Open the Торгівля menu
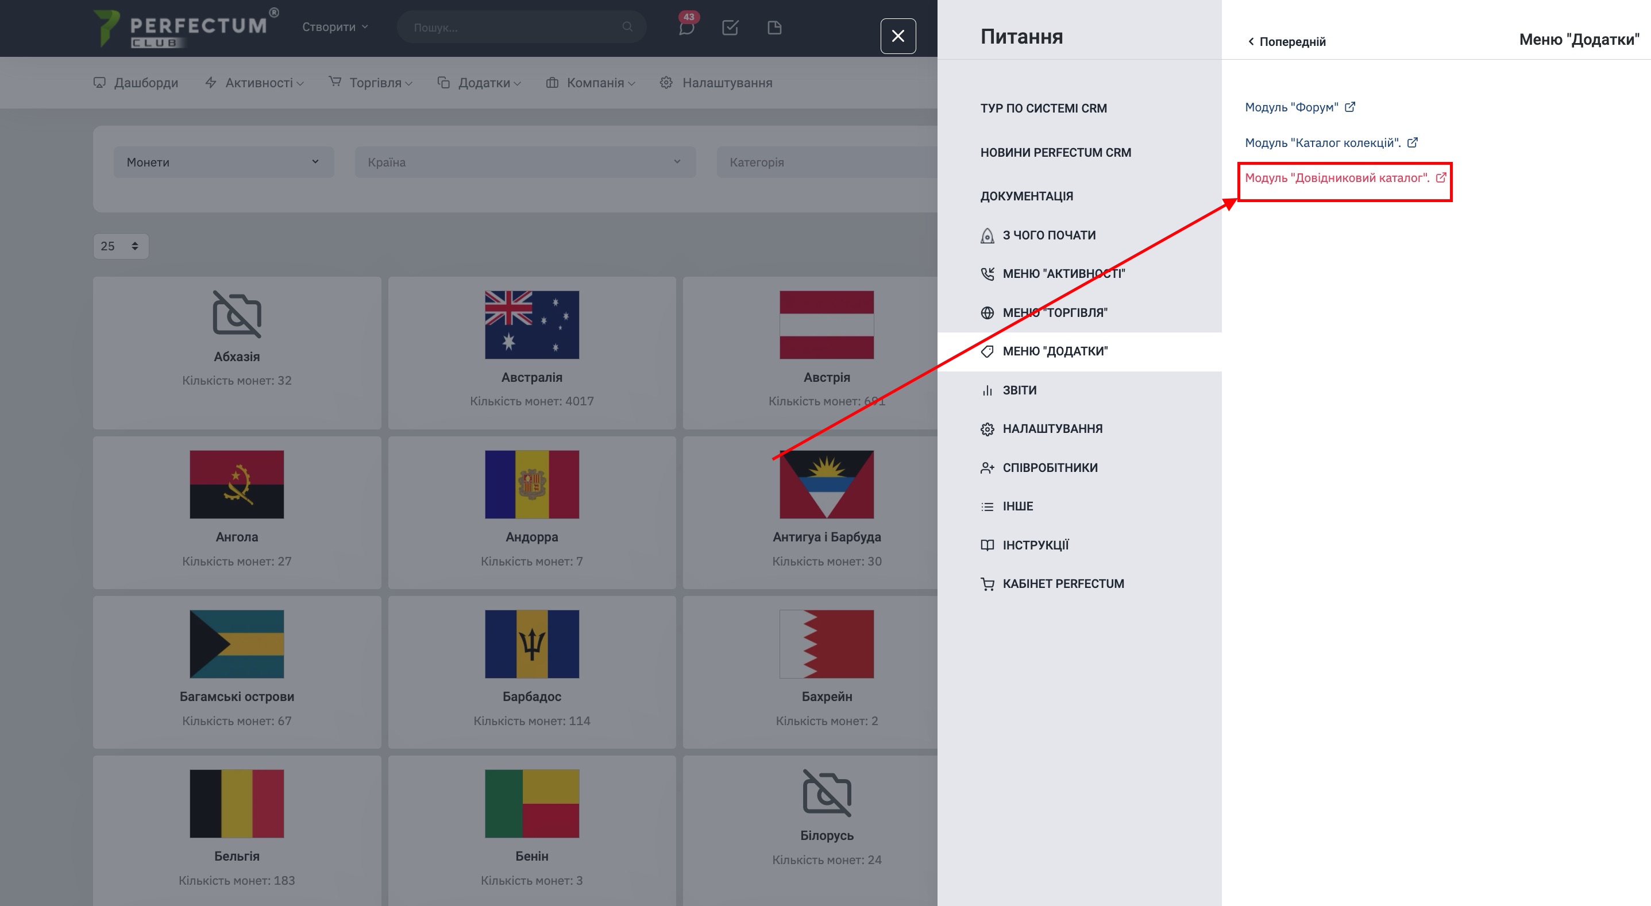The height and width of the screenshot is (906, 1651). (x=375, y=83)
